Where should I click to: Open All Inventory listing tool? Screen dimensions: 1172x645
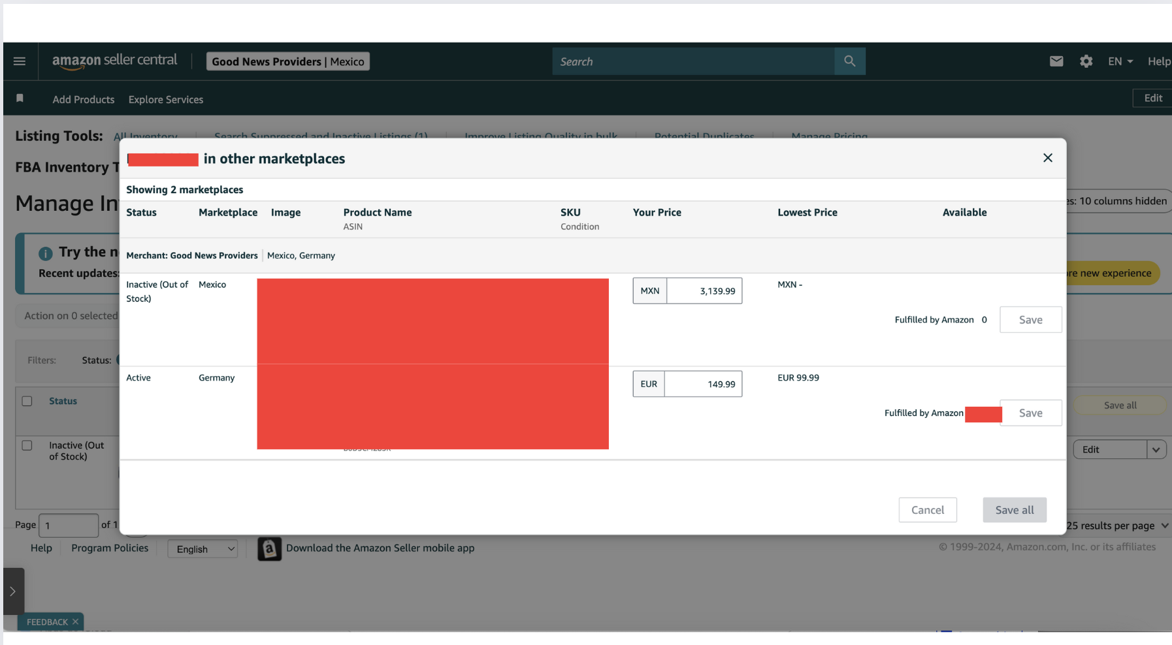point(146,136)
